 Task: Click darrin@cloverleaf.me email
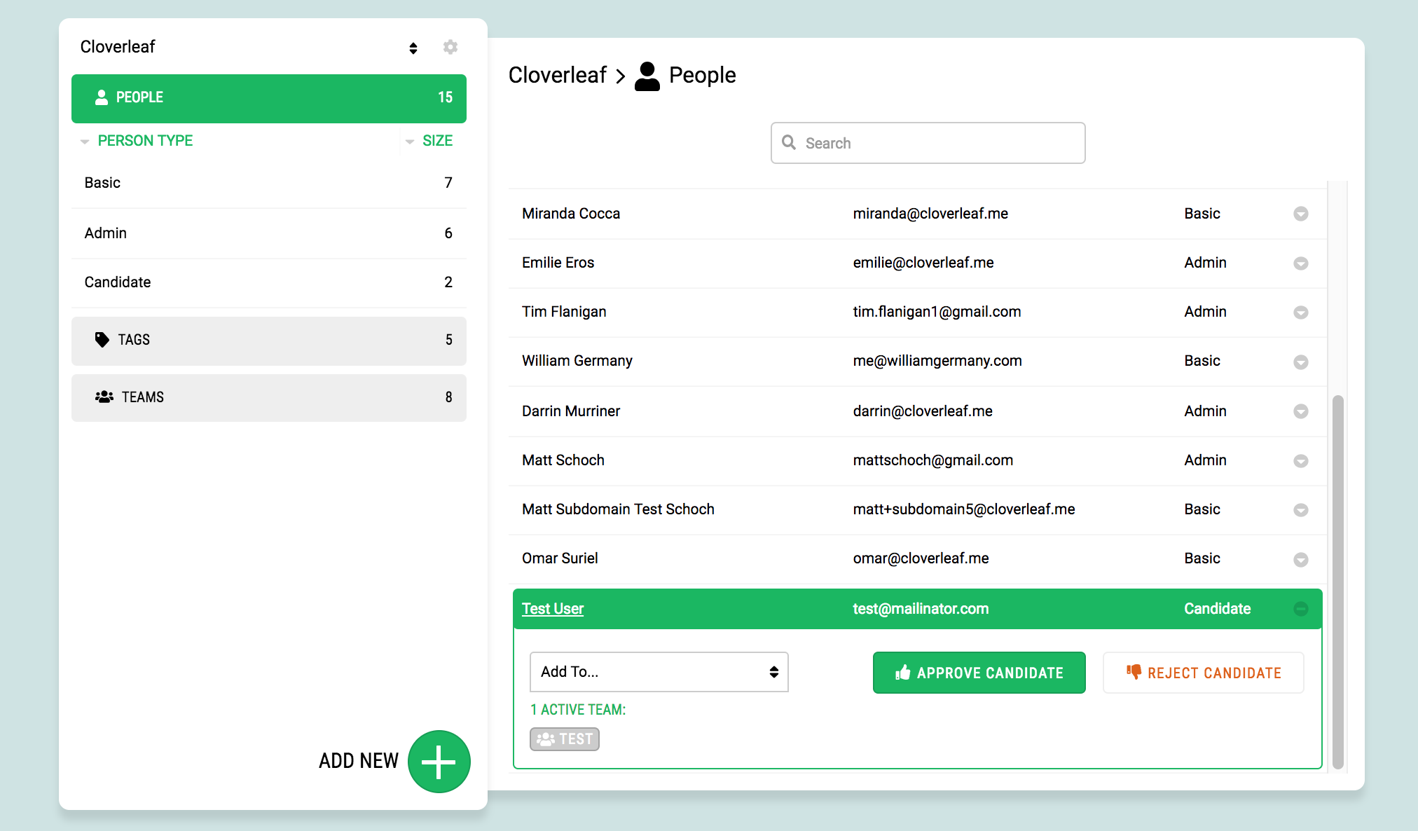coord(923,411)
